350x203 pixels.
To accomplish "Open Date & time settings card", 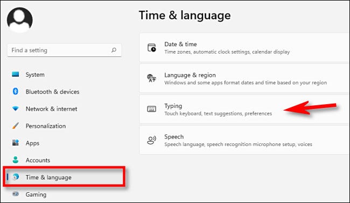I will tap(244, 48).
